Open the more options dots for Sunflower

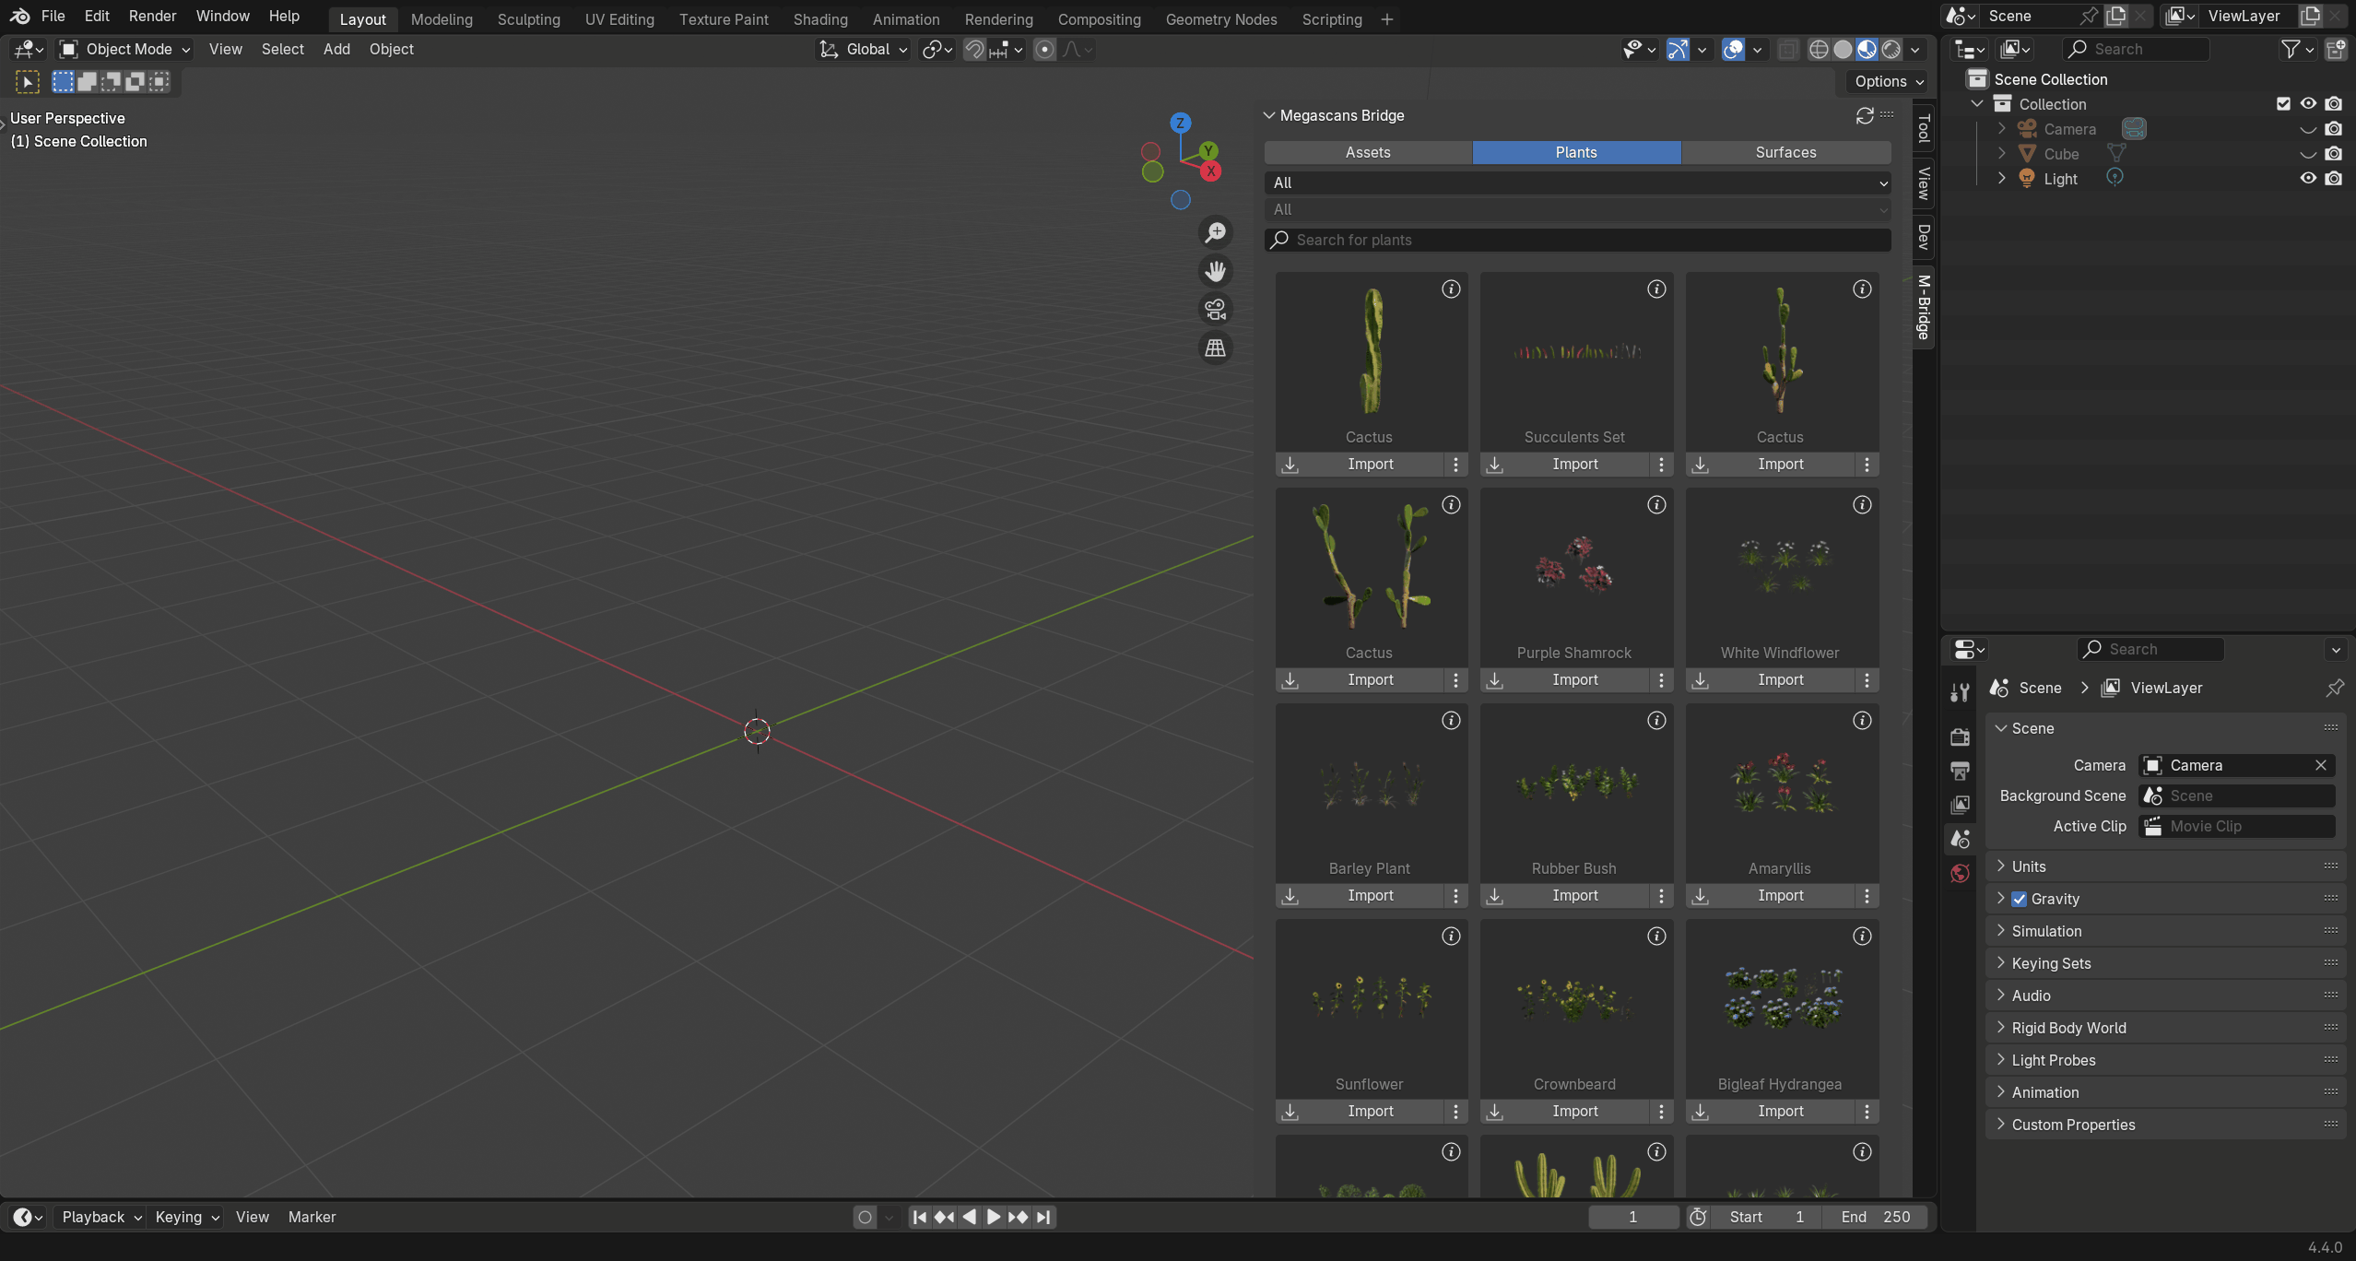click(x=1455, y=1112)
